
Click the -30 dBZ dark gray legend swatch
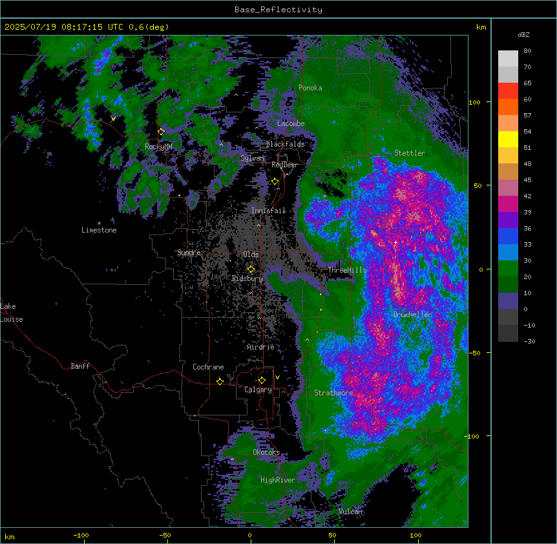tap(508, 333)
